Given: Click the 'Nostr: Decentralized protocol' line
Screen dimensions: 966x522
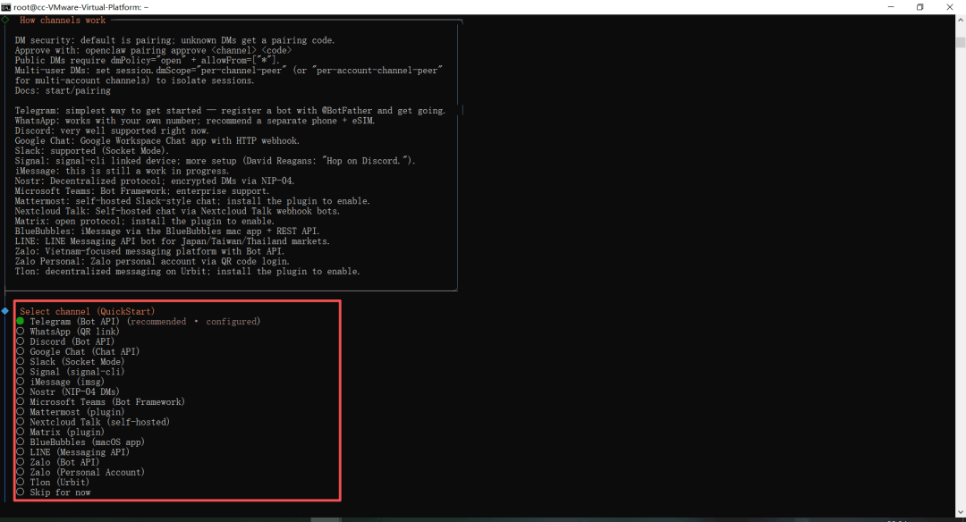Looking at the screenshot, I should tap(155, 181).
